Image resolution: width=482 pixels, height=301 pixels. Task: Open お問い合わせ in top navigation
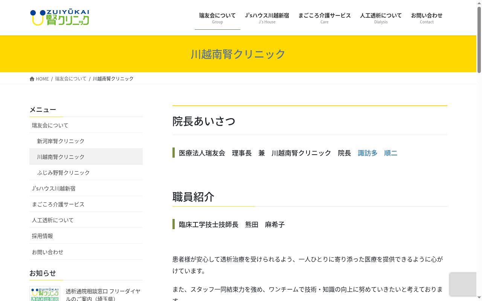click(427, 18)
